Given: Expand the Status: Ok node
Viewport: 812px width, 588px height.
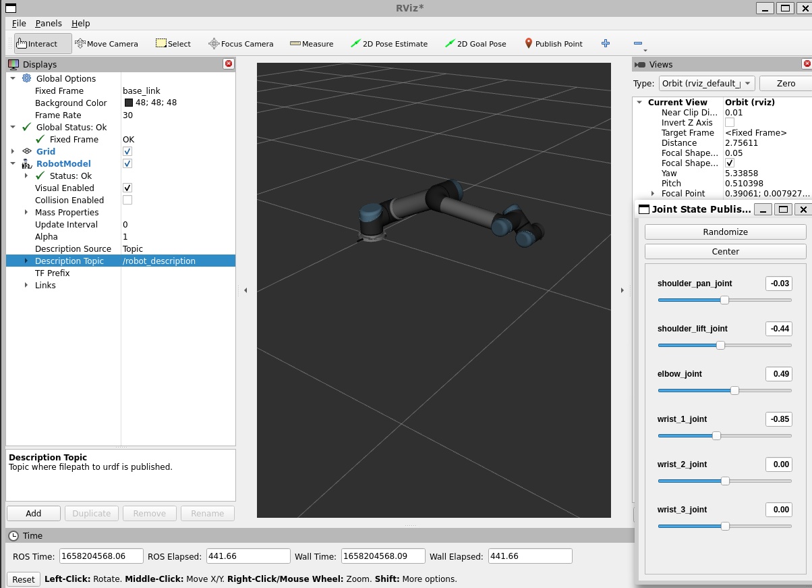Looking at the screenshot, I should pos(26,176).
